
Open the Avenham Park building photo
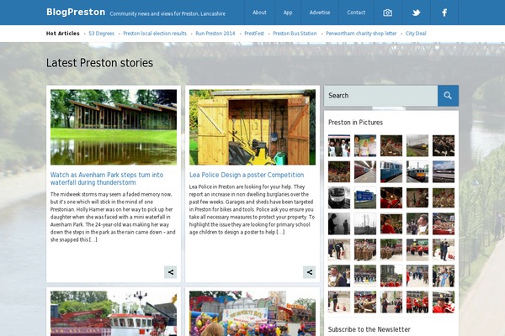(114, 127)
